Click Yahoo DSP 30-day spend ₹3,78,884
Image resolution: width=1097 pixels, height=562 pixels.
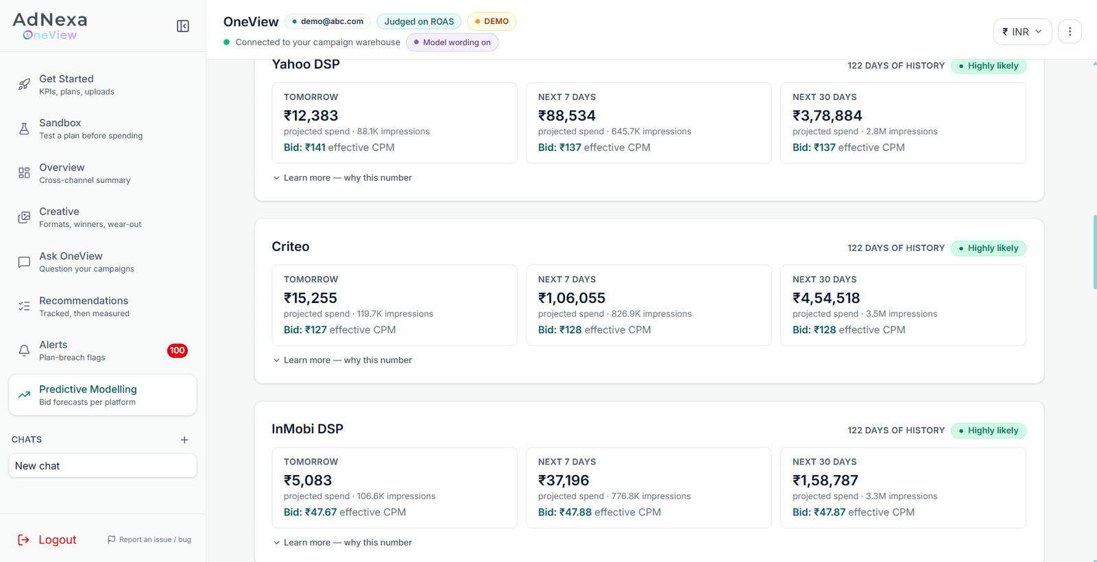[828, 116]
